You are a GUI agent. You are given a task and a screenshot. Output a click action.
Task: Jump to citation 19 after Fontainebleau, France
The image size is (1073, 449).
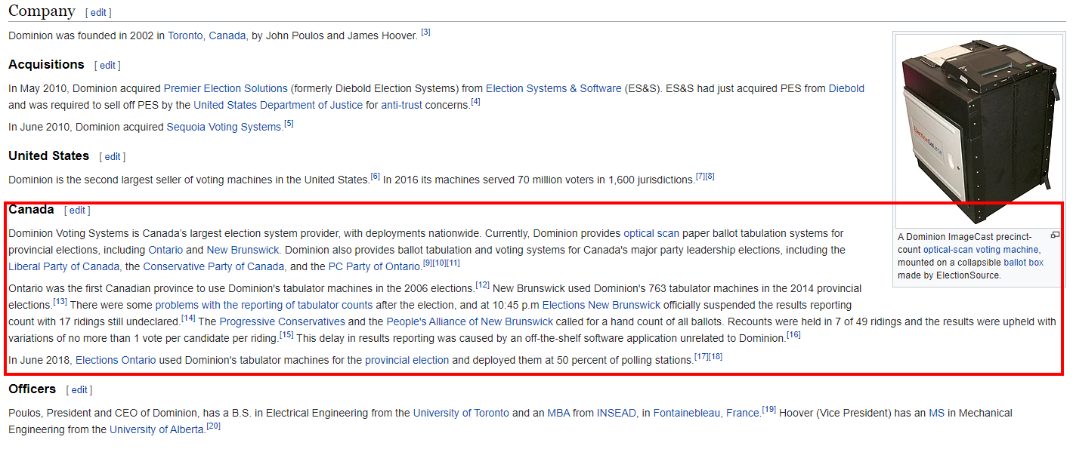pyautogui.click(x=769, y=410)
